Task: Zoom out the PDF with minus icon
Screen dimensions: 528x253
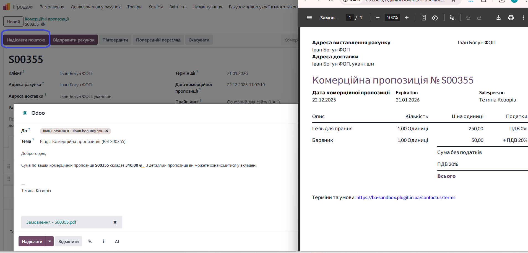Action: point(378,18)
